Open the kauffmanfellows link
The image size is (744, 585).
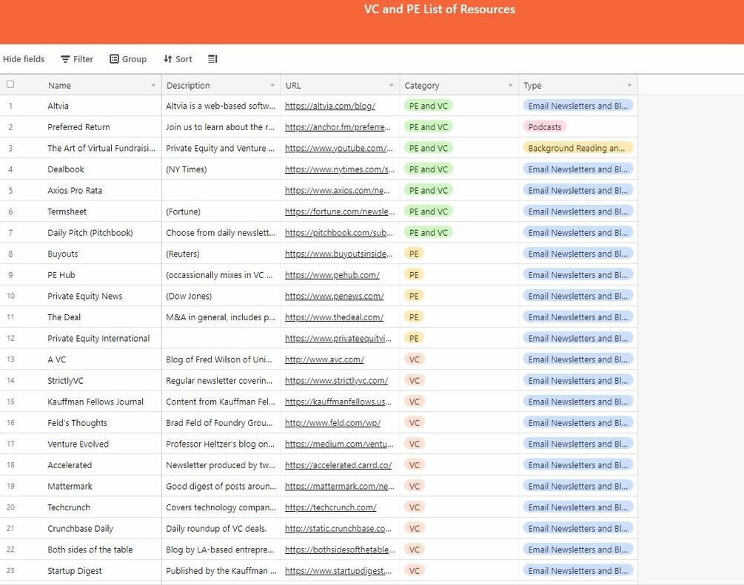click(338, 402)
